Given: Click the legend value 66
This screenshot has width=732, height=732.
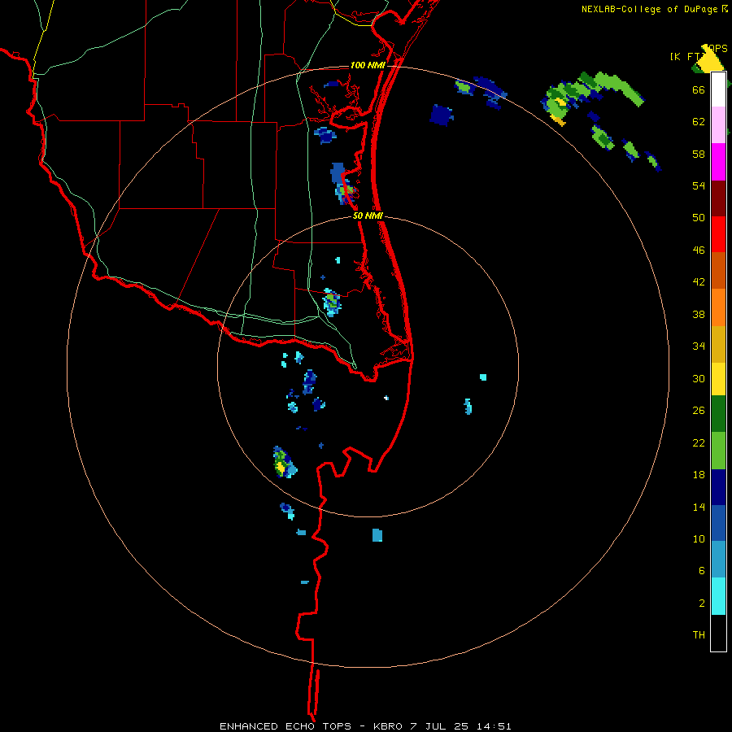Looking at the screenshot, I should pos(699,89).
